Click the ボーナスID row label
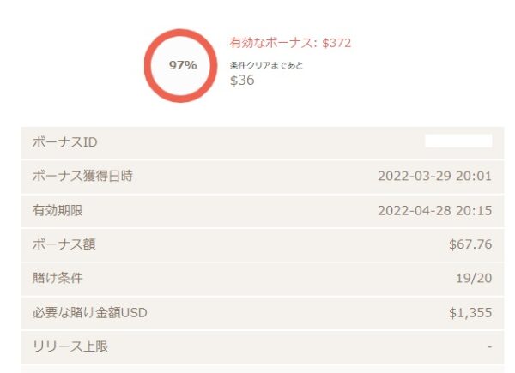The height and width of the screenshot is (373, 515). [64, 142]
